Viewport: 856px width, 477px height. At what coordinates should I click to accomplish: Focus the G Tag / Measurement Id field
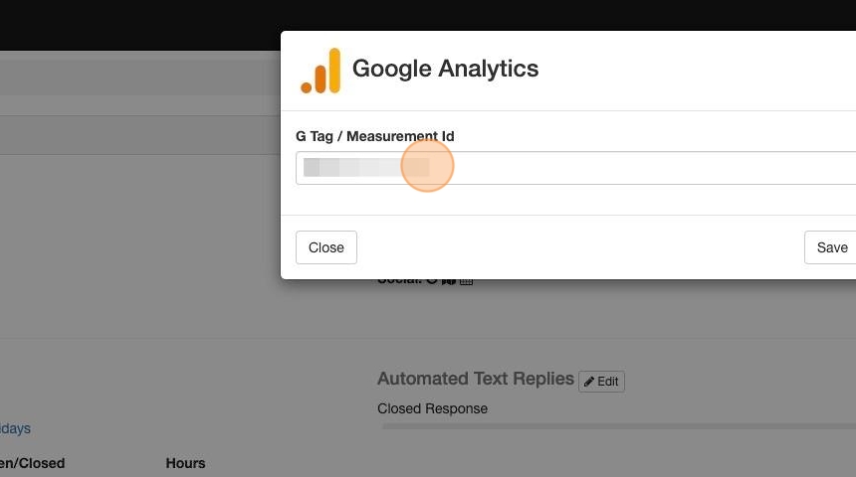coord(577,168)
